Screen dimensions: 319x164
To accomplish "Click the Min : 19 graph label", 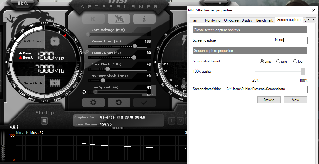I will point(22,132).
